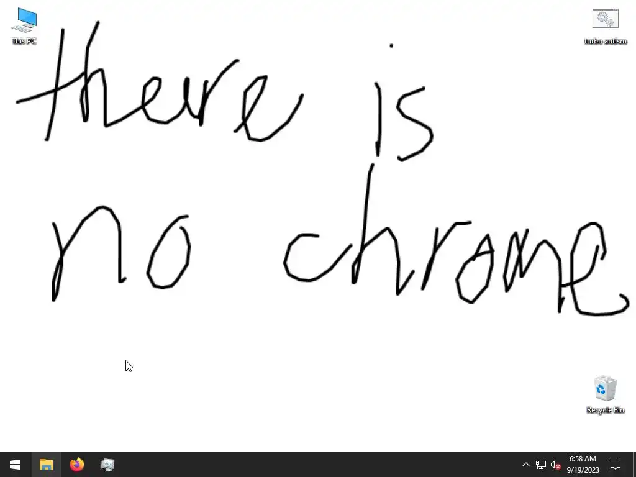The image size is (636, 477).
Task: Open the Action Center notifications icon
Action: pos(616,465)
